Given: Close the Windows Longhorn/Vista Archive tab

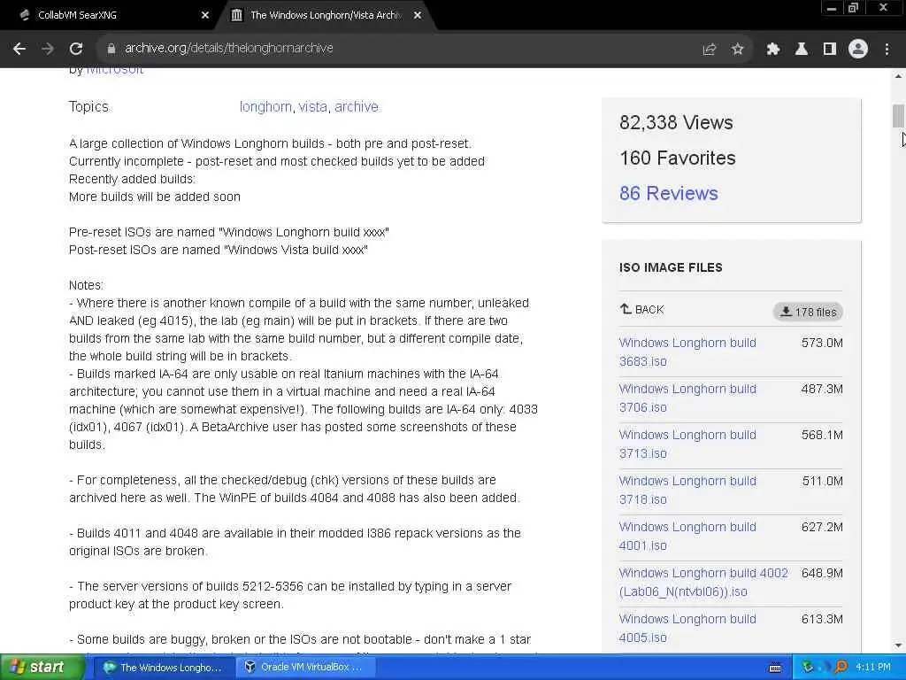Looking at the screenshot, I should coord(418,15).
